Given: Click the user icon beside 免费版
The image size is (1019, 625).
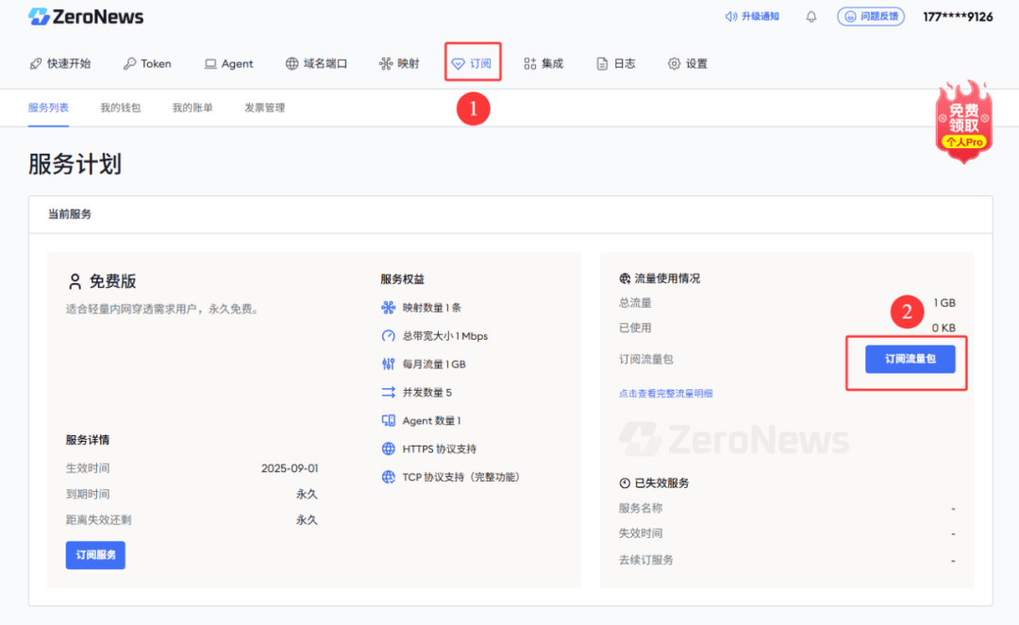Looking at the screenshot, I should 75,281.
